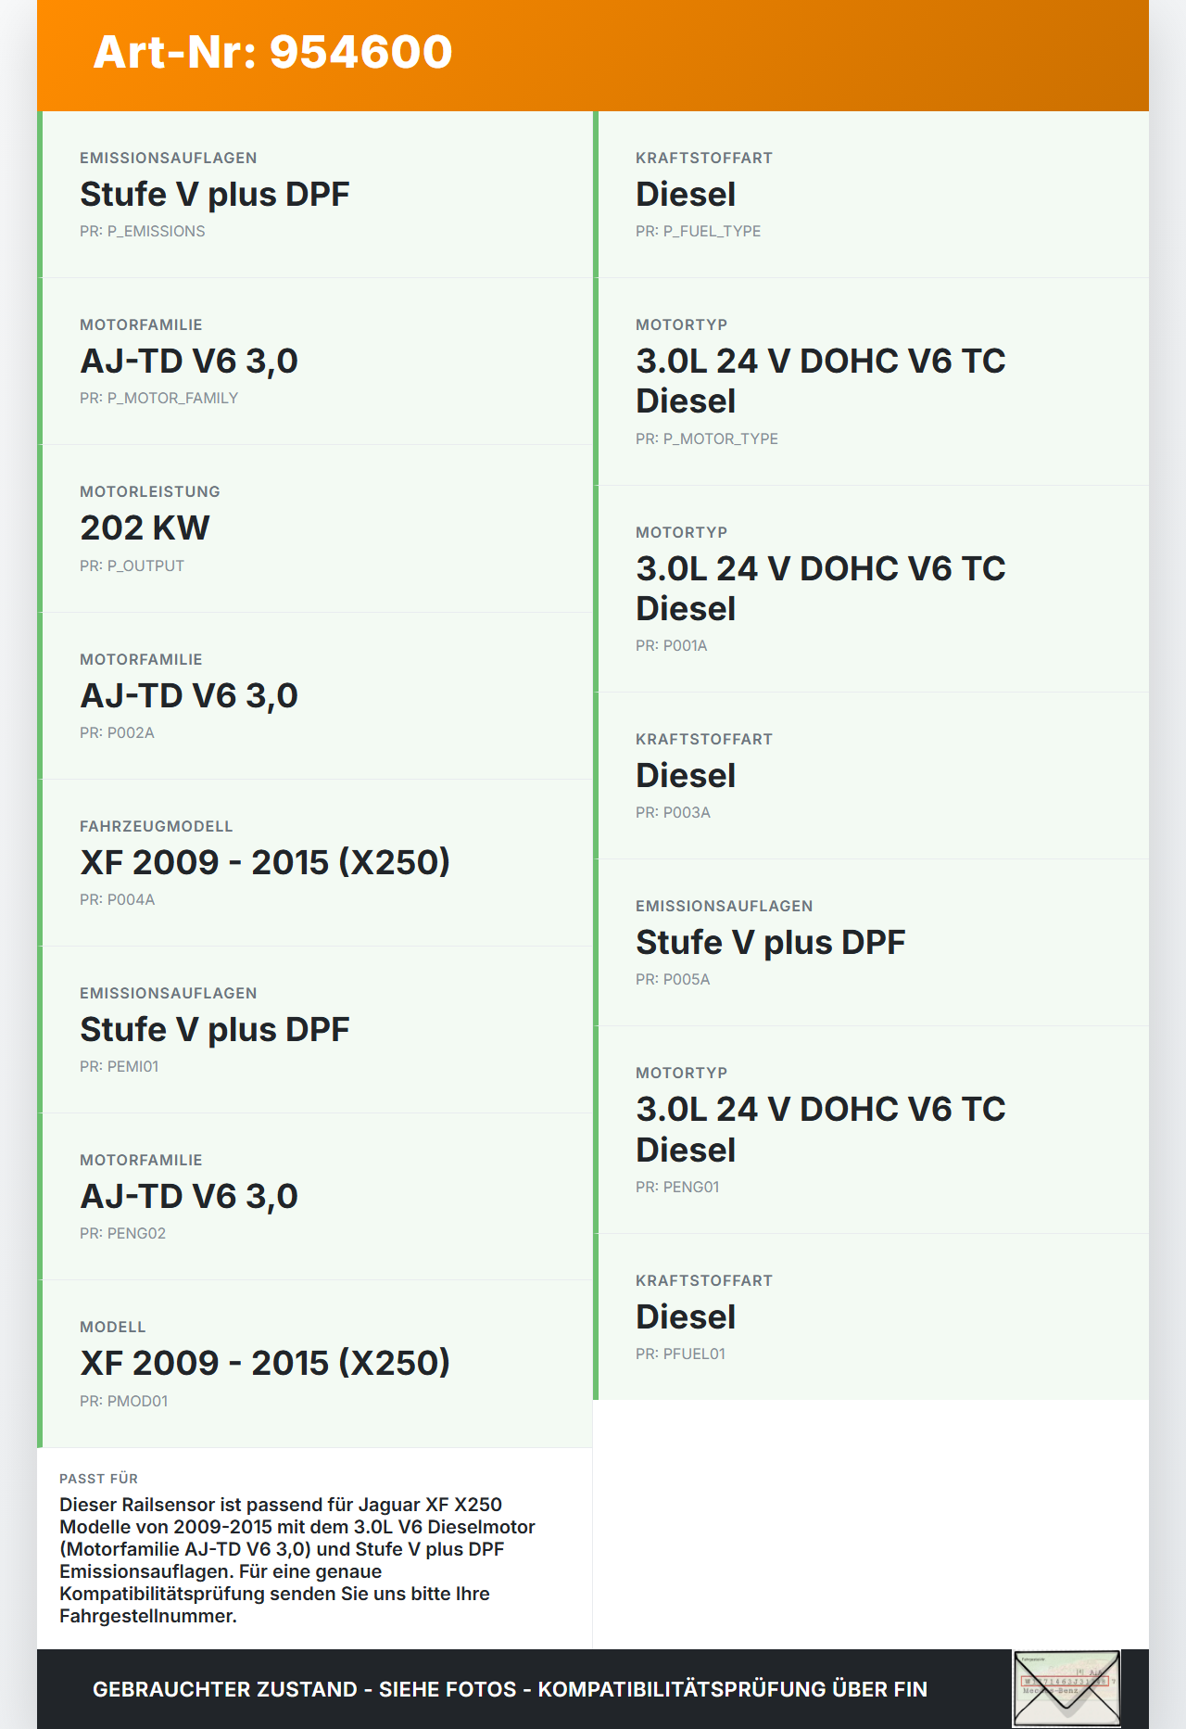Click the Modell card with PR: PMOD01

tap(317, 1363)
